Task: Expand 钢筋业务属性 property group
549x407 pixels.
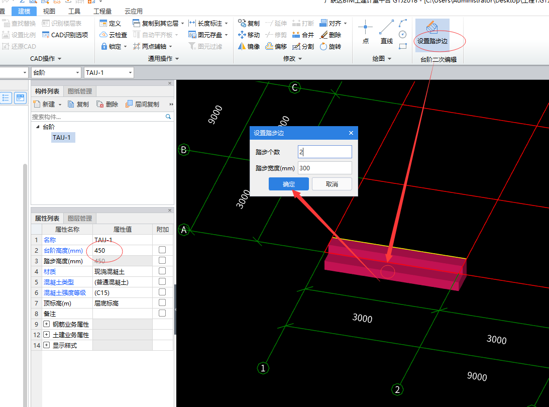Action: (46, 324)
